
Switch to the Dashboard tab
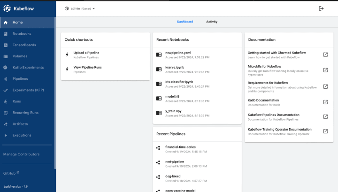[x=185, y=22]
